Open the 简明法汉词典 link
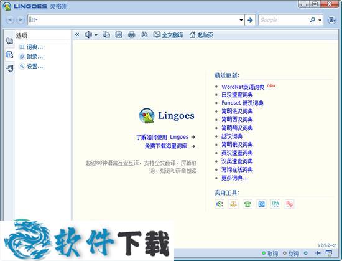342x261 pixels. (237, 112)
